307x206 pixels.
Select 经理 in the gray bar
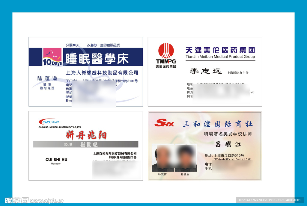coord(68,145)
